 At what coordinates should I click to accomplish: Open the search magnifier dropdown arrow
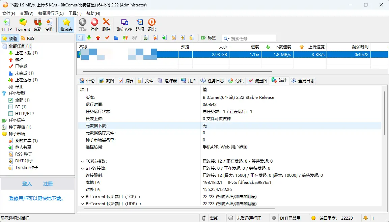point(228,39)
